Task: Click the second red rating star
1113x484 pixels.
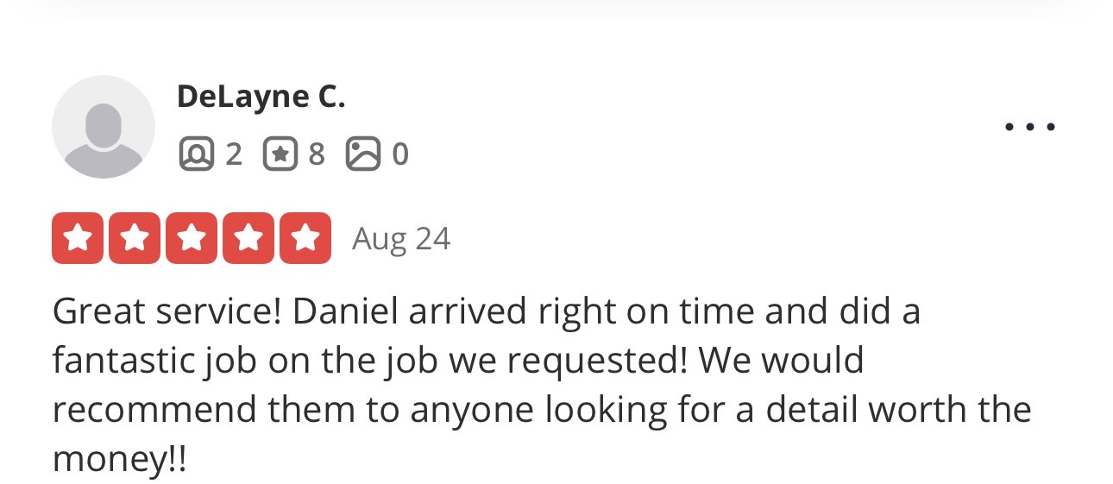Action: tap(135, 238)
